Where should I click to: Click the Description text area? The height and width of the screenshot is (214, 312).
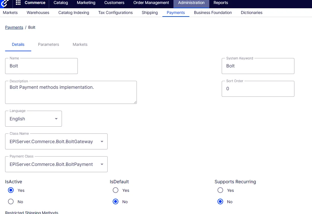[x=71, y=92]
